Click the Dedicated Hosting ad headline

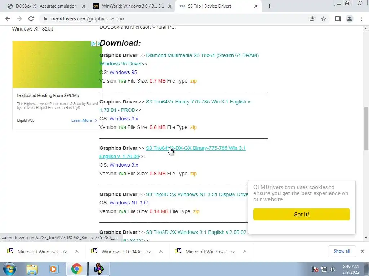coord(48,96)
